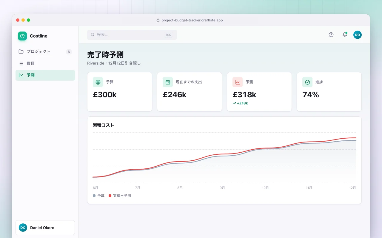This screenshot has height=238, width=382.
Task: Click the wallet icon on 現在までの支出 card
Action: tap(168, 82)
